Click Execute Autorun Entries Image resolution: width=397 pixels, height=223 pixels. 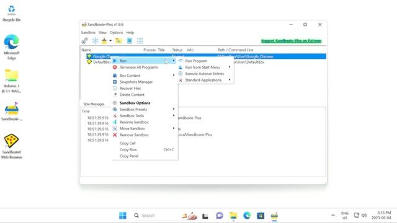205,74
